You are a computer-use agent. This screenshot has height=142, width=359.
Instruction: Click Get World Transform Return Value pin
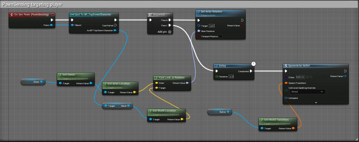tap(294, 128)
